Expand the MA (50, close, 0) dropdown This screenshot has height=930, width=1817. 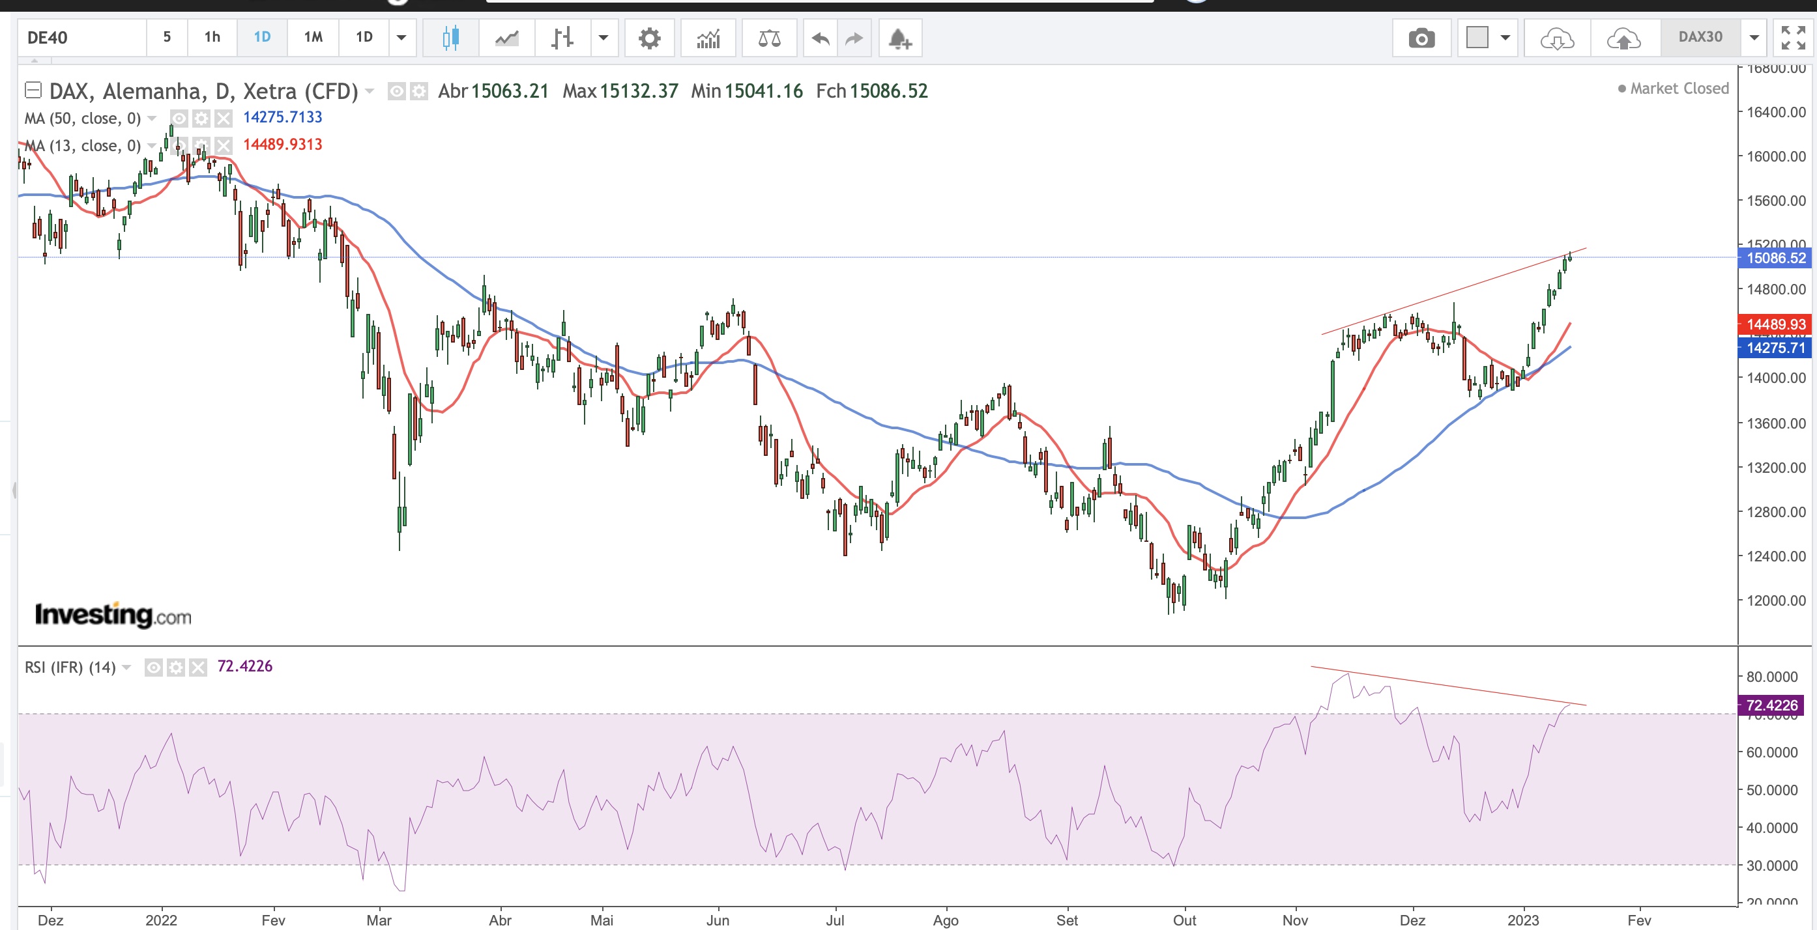[x=152, y=119]
